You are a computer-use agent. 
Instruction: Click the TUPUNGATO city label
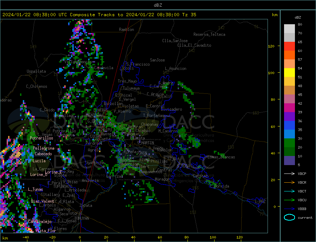(63, 187)
